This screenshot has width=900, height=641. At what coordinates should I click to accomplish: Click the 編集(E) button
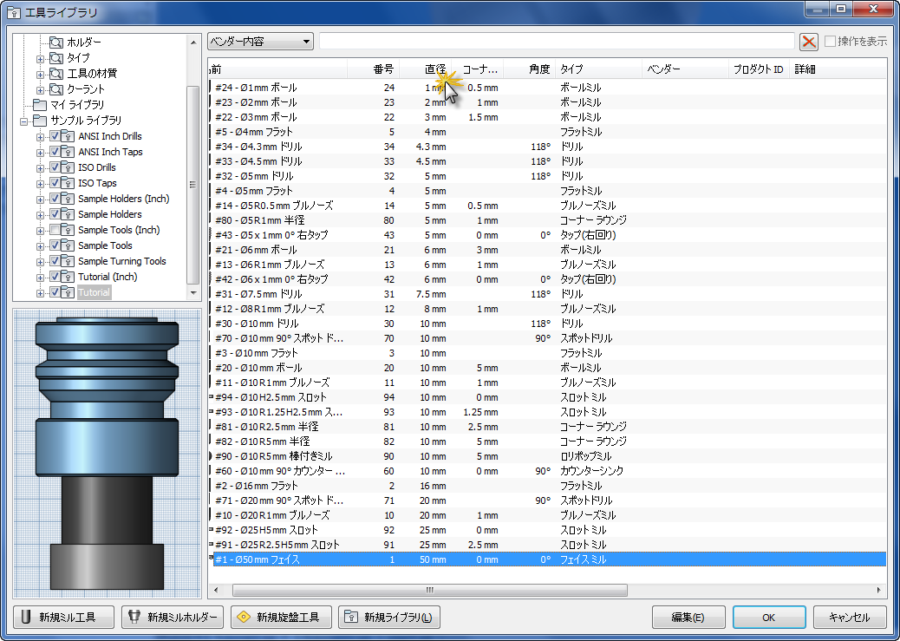pyautogui.click(x=688, y=617)
